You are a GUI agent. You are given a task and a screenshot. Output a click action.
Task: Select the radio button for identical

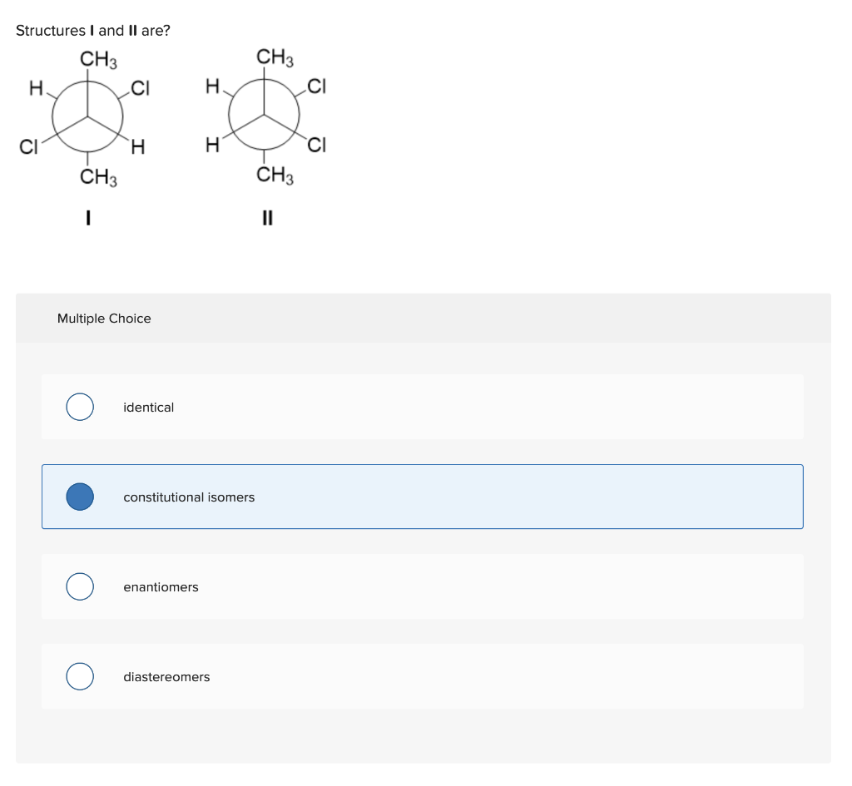[80, 407]
